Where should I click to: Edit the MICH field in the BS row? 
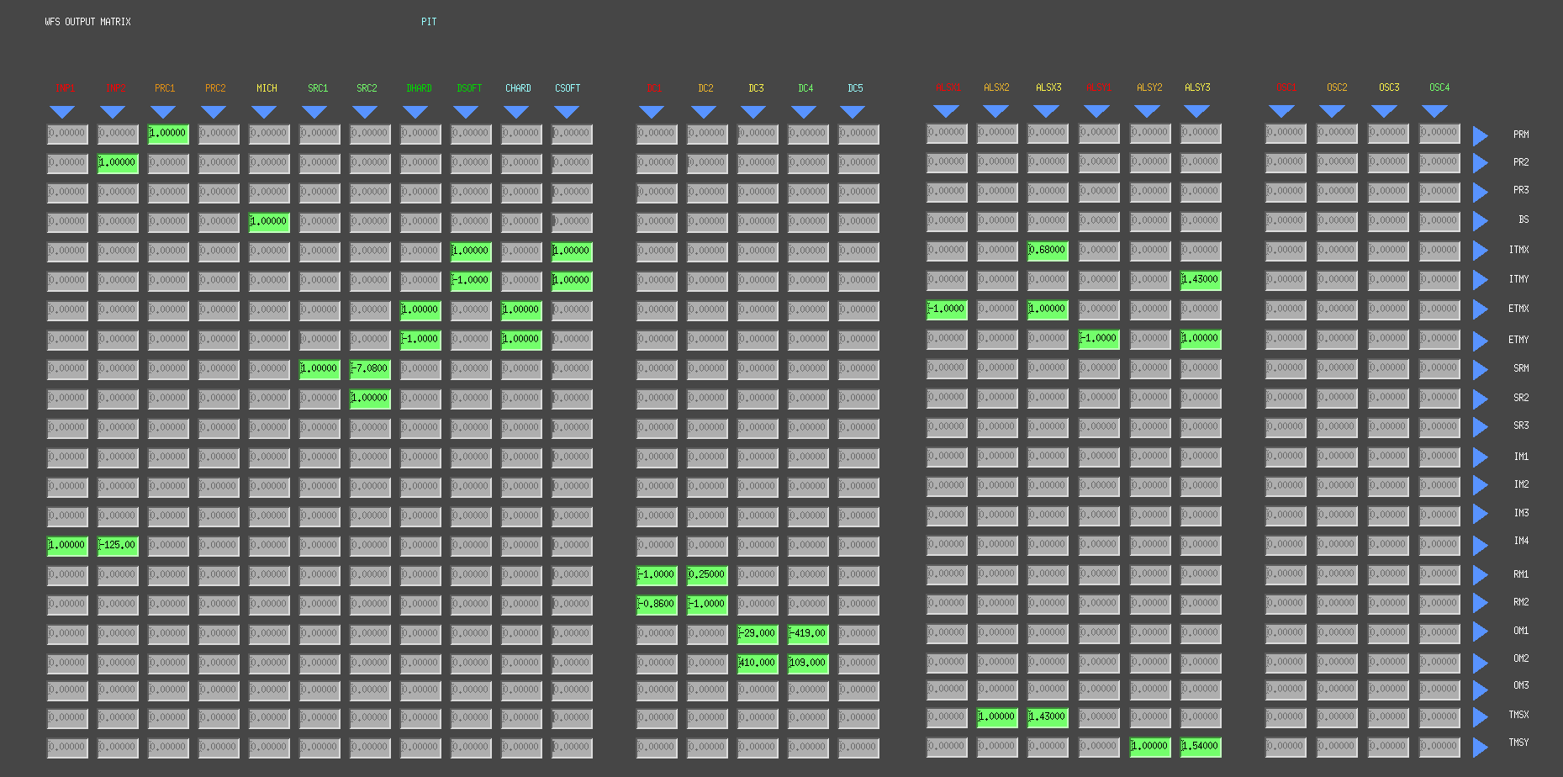pyautogui.click(x=269, y=222)
